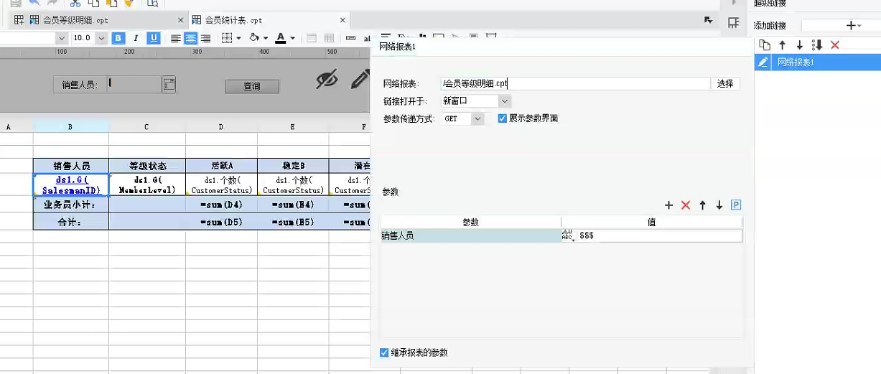Click the 销售人员 parameter input box

[x=134, y=85]
